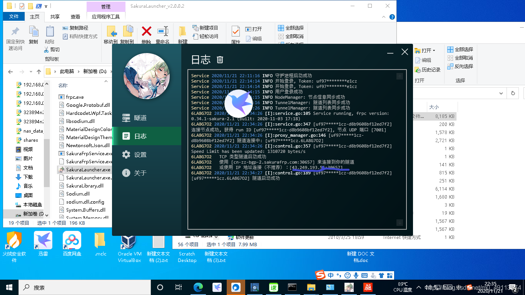Click the Windows Start button
Screen dimensions: 525x295
[9, 287]
